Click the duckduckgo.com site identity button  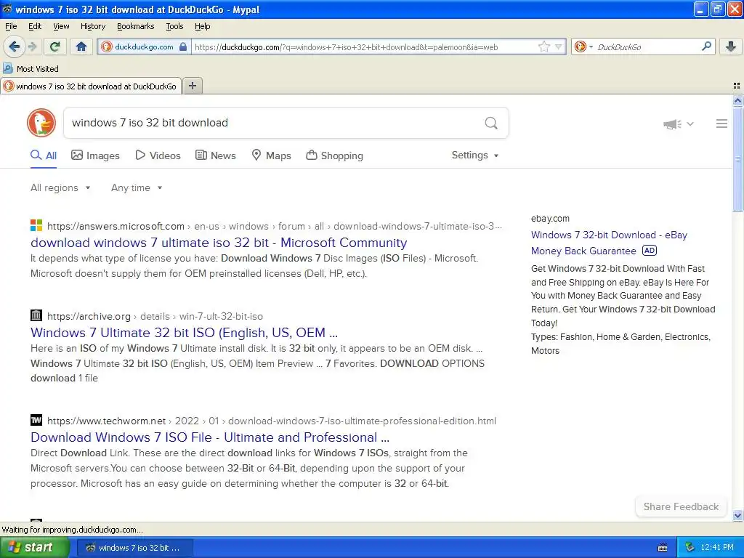tap(144, 46)
